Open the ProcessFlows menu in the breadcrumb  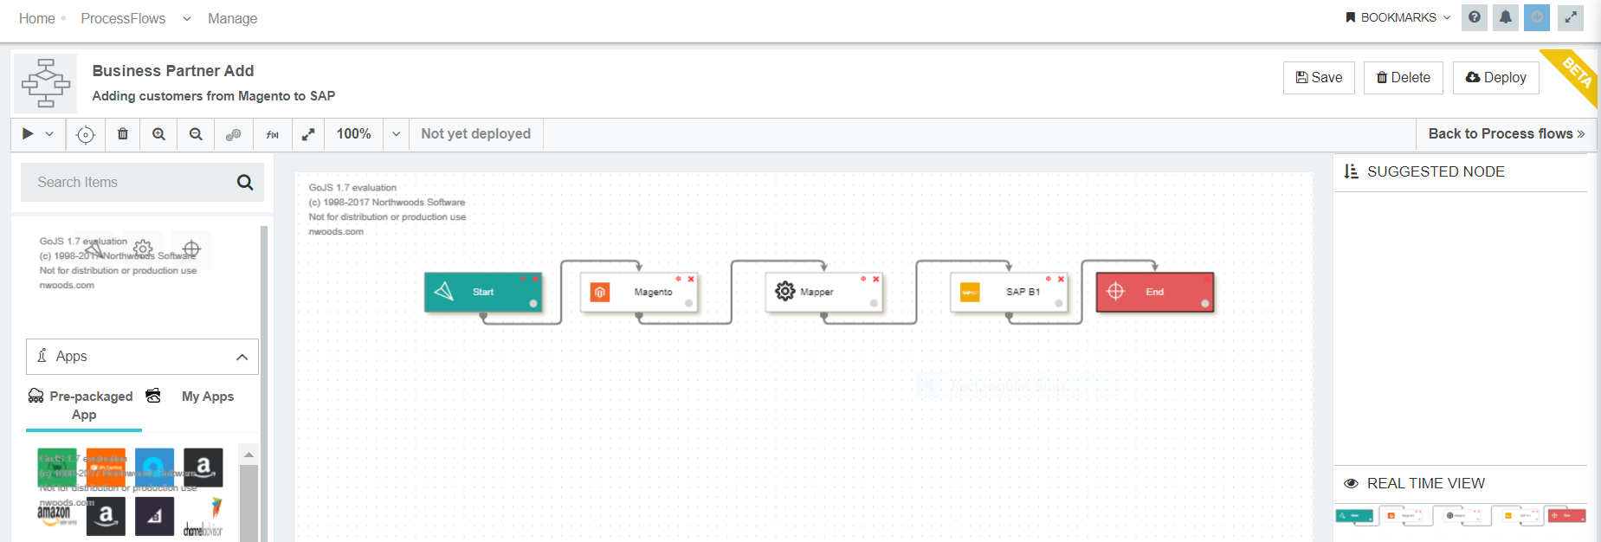click(x=123, y=17)
